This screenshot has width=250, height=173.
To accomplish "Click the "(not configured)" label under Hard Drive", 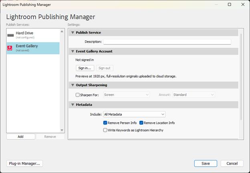I will [25, 38].
